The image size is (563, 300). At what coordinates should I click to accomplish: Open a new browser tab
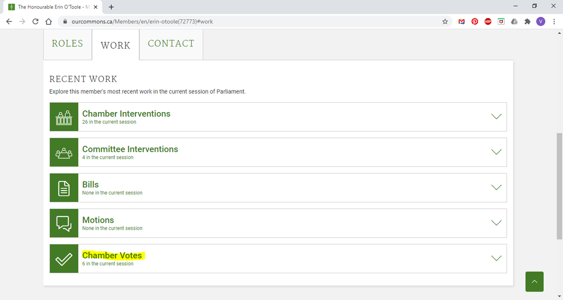(111, 7)
